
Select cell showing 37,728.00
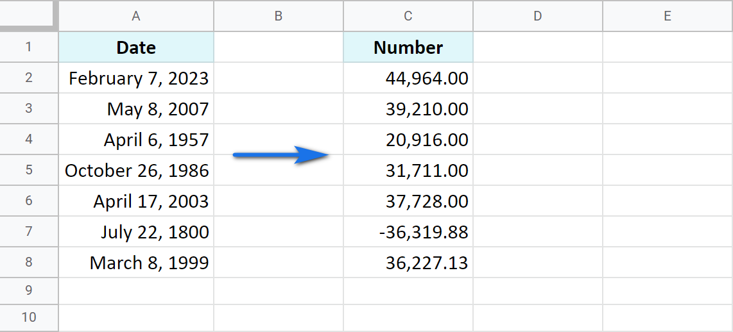(x=408, y=201)
